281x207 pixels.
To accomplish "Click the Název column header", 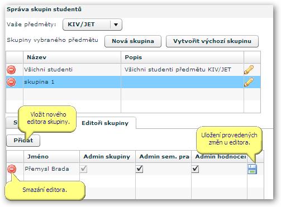I will [72, 57].
